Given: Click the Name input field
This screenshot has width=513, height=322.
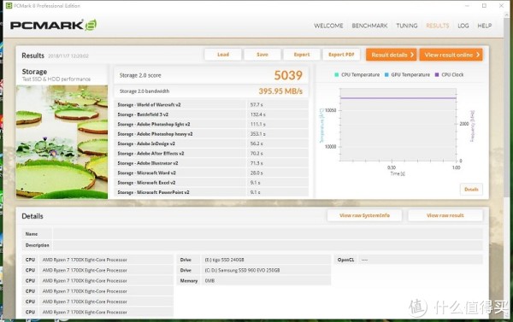Looking at the screenshot, I should 268,234.
